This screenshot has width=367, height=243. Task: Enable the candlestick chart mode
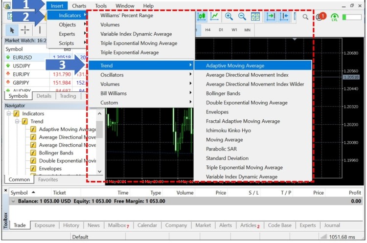[x=202, y=17]
